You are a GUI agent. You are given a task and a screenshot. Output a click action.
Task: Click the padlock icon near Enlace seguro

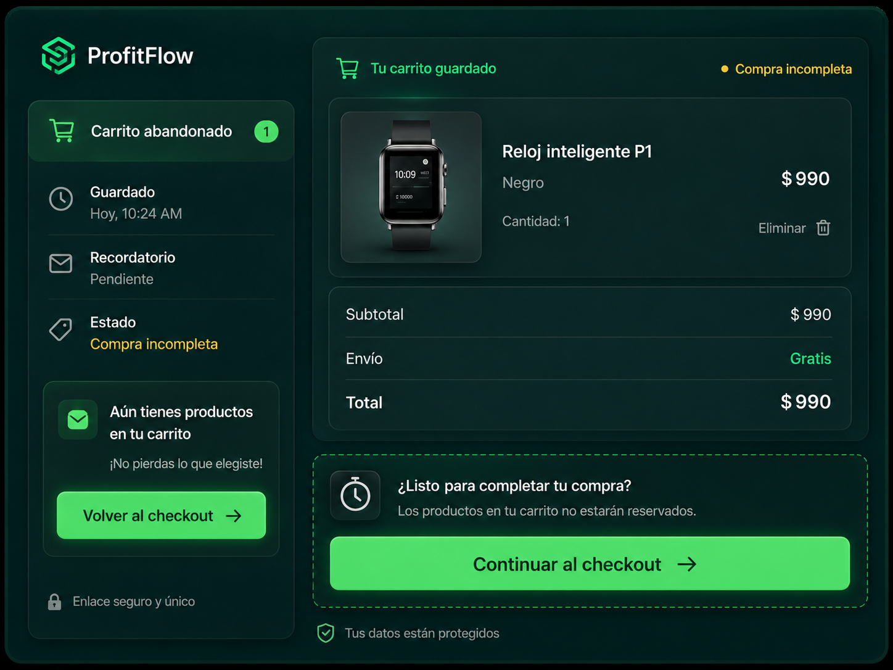tap(54, 602)
